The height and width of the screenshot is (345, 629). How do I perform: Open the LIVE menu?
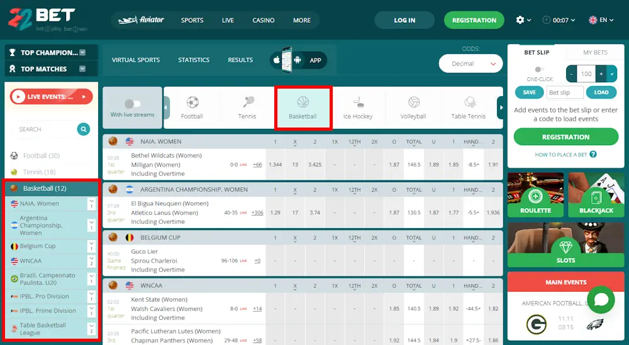pos(228,20)
